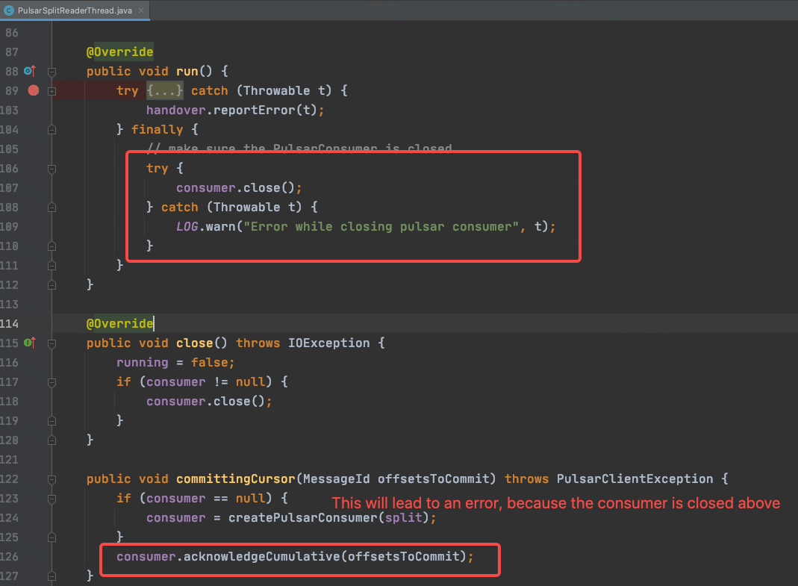Collapse the inner try block at line 106

[x=52, y=169]
